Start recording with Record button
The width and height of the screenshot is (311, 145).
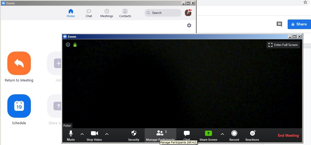click(234, 136)
